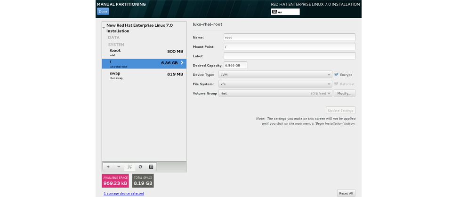Click RED HAT ENTERPRISE LINUX 7.0 INSTALLATION title

point(315,4)
